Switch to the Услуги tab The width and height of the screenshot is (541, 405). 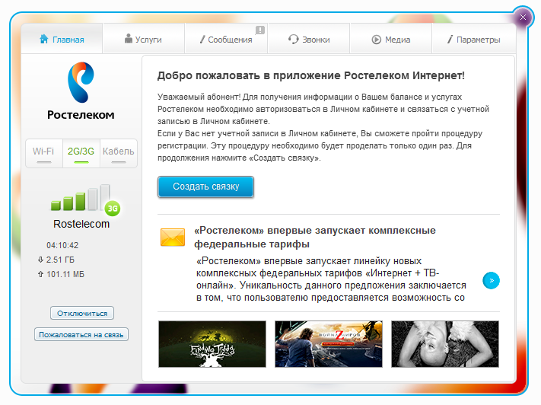tap(144, 39)
